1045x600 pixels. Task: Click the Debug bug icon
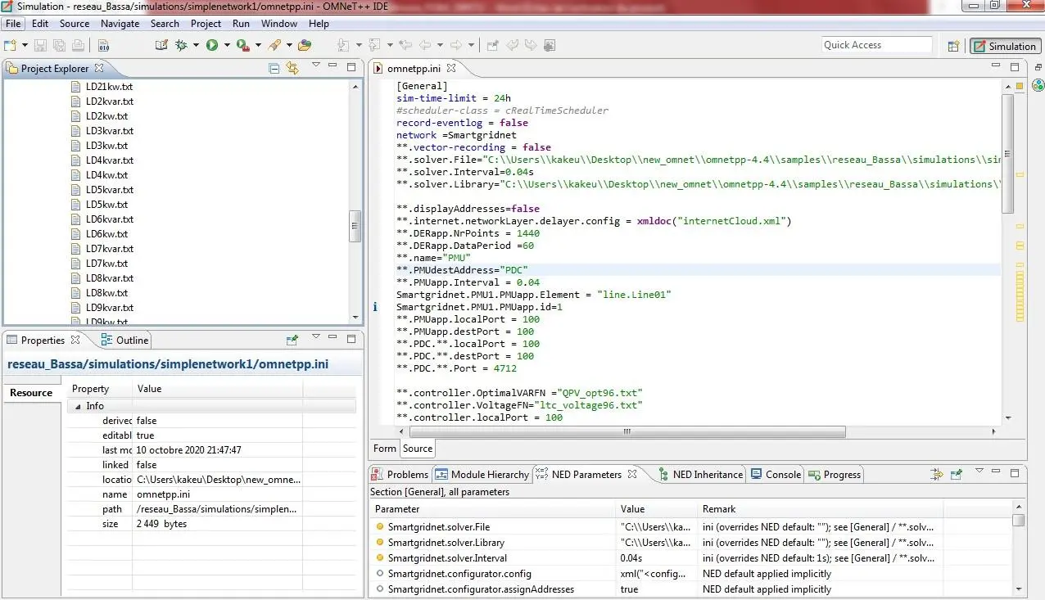click(181, 45)
